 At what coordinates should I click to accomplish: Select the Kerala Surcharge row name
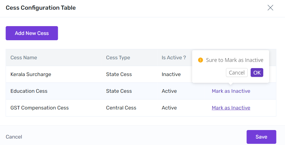[31, 74]
